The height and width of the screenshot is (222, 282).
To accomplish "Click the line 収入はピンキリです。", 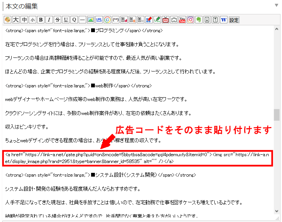I will pos(27,127).
